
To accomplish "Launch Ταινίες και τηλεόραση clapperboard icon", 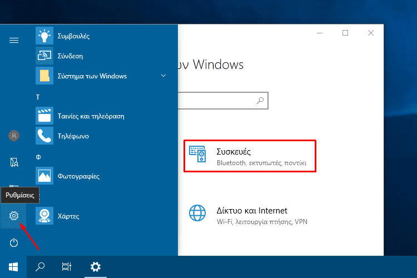I will 44,116.
